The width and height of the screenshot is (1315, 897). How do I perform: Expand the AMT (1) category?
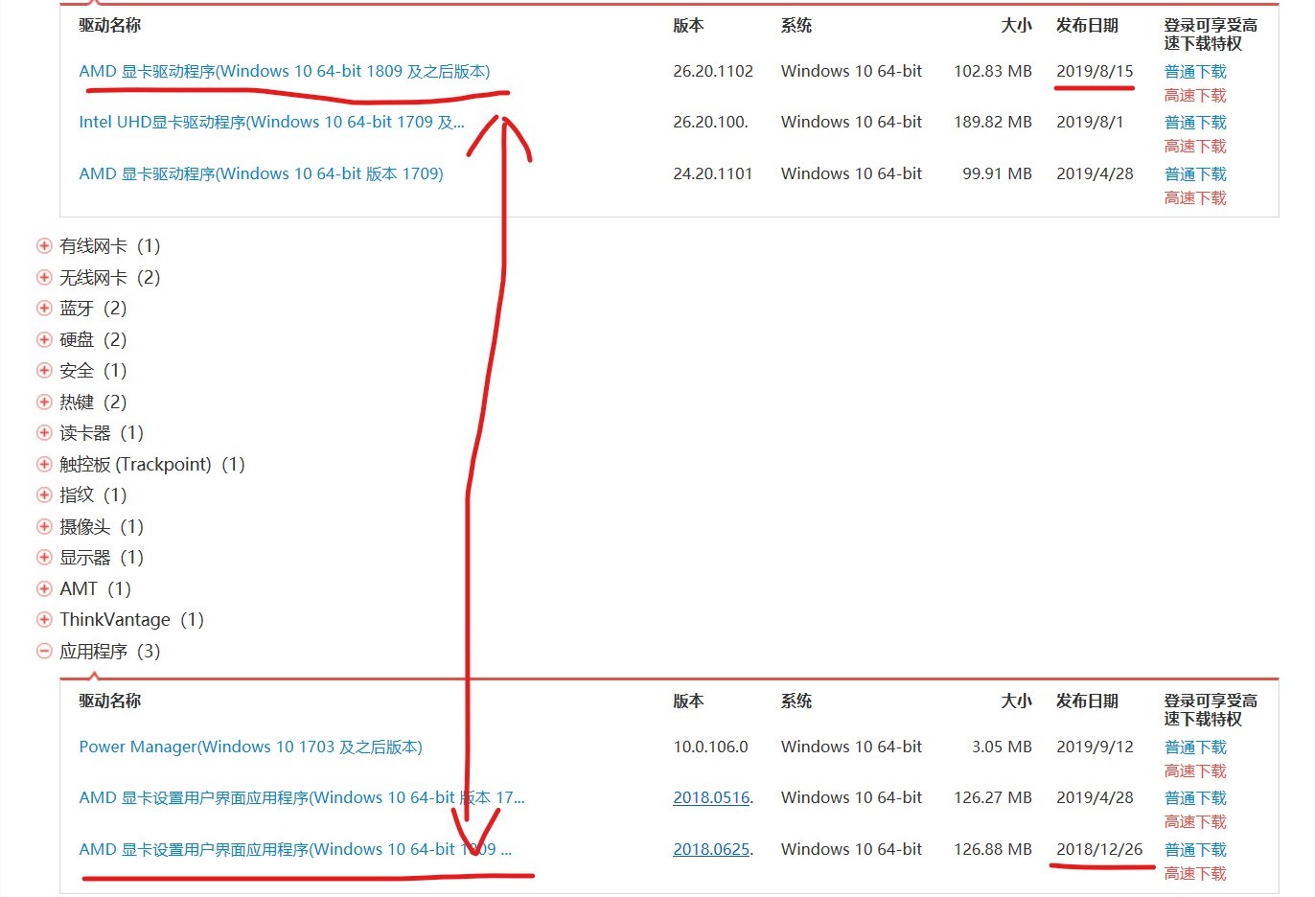(44, 589)
